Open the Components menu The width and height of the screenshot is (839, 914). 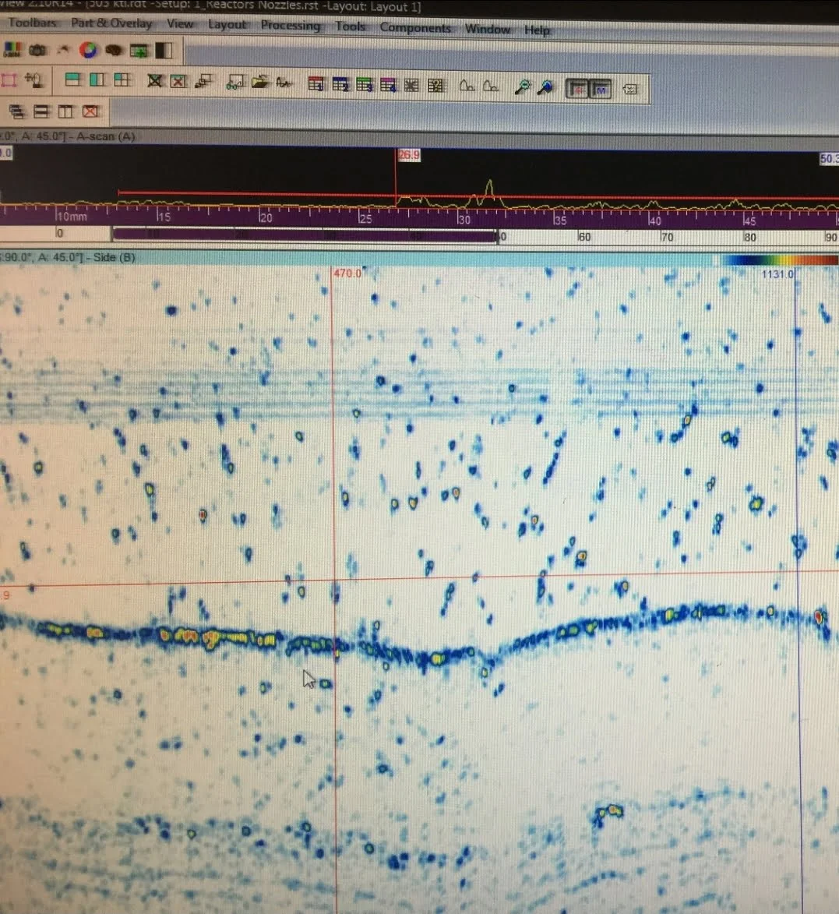pyautogui.click(x=415, y=28)
